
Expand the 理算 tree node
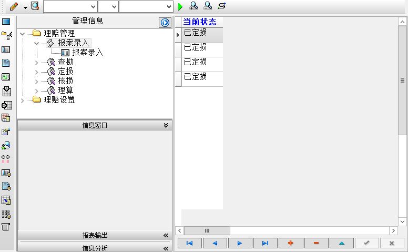pos(36,91)
